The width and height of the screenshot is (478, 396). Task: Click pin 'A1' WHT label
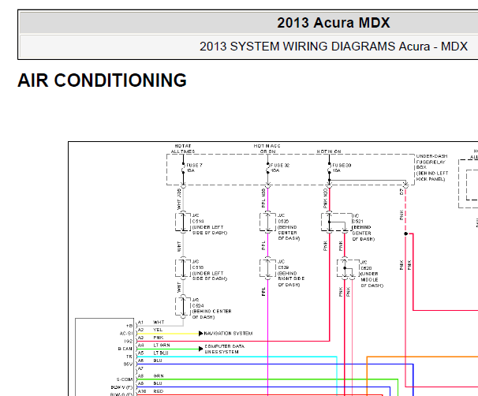tap(151, 322)
